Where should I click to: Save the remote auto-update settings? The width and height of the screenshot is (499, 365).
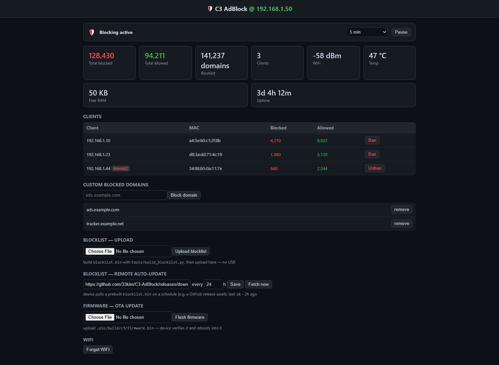point(235,284)
